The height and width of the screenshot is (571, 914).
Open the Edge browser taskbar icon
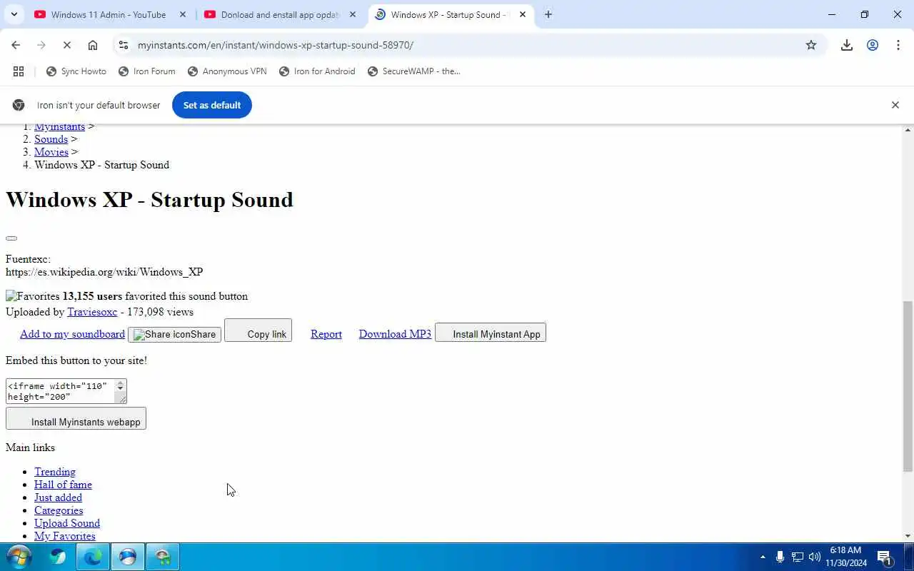click(93, 557)
